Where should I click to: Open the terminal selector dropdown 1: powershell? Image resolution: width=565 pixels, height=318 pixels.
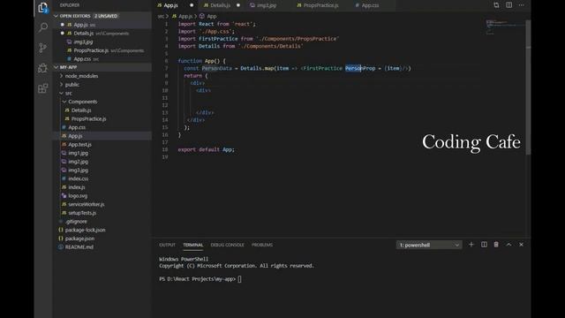coord(429,245)
